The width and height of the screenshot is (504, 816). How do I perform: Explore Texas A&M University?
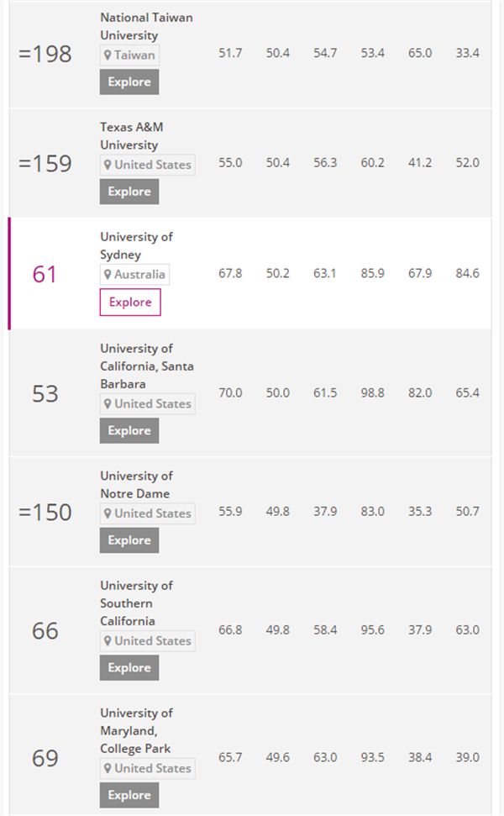click(129, 192)
